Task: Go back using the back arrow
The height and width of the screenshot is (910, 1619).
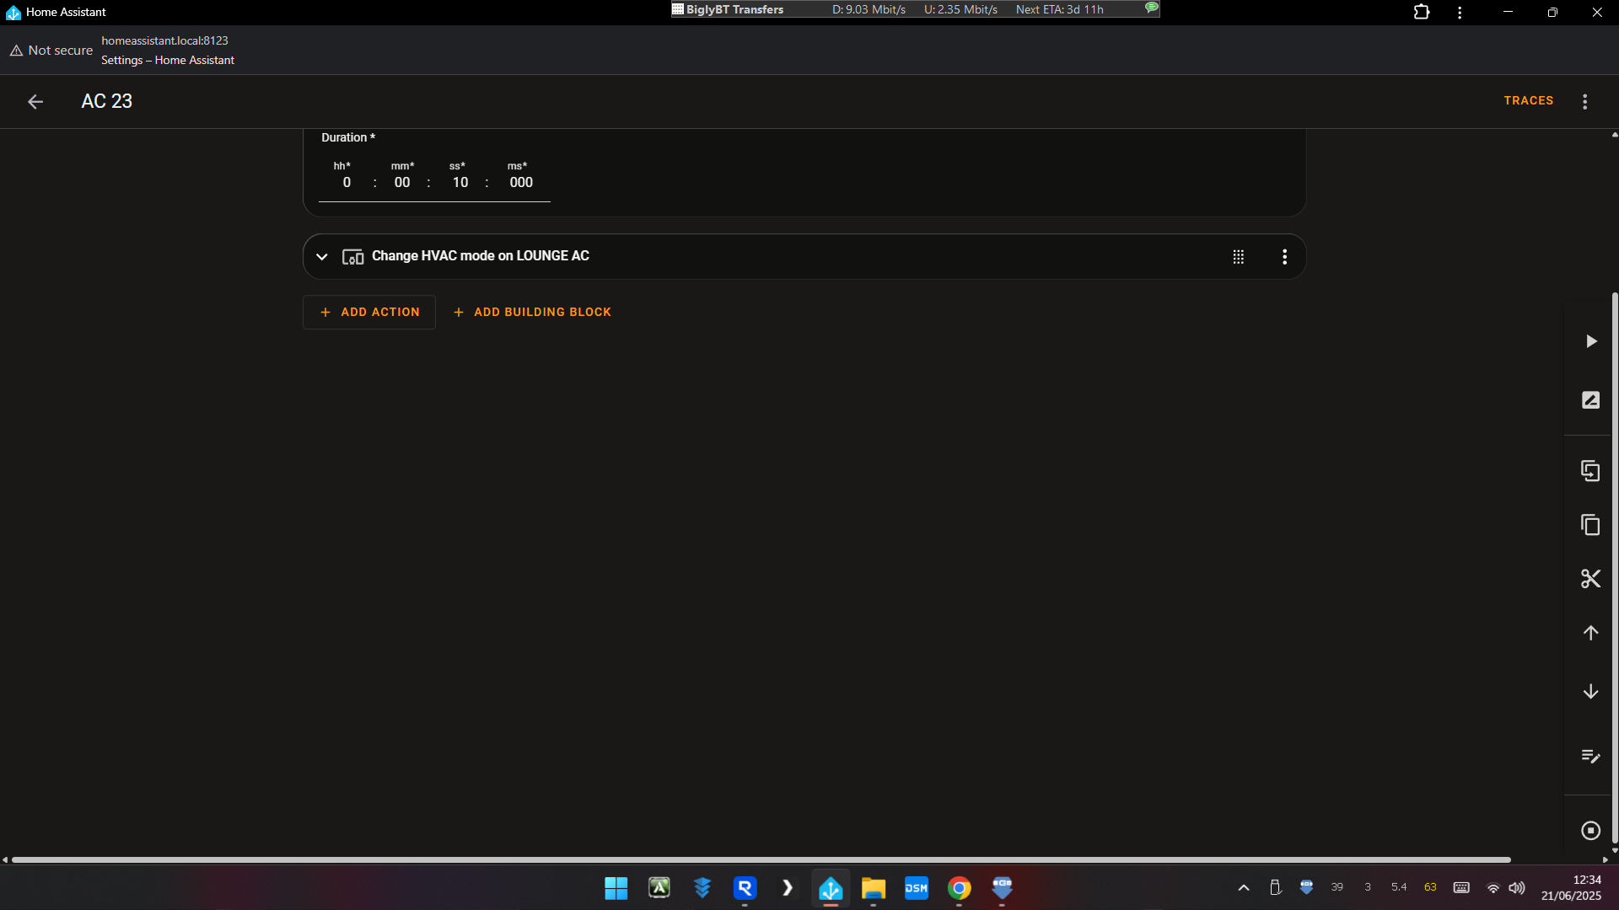Action: pyautogui.click(x=35, y=101)
